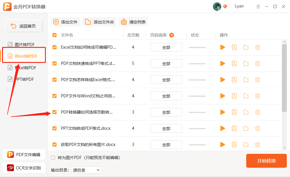Screen dimensions: 290x177
Task: Uncheck the PDF文档快速转成PPT格式 file
Action: [55, 63]
